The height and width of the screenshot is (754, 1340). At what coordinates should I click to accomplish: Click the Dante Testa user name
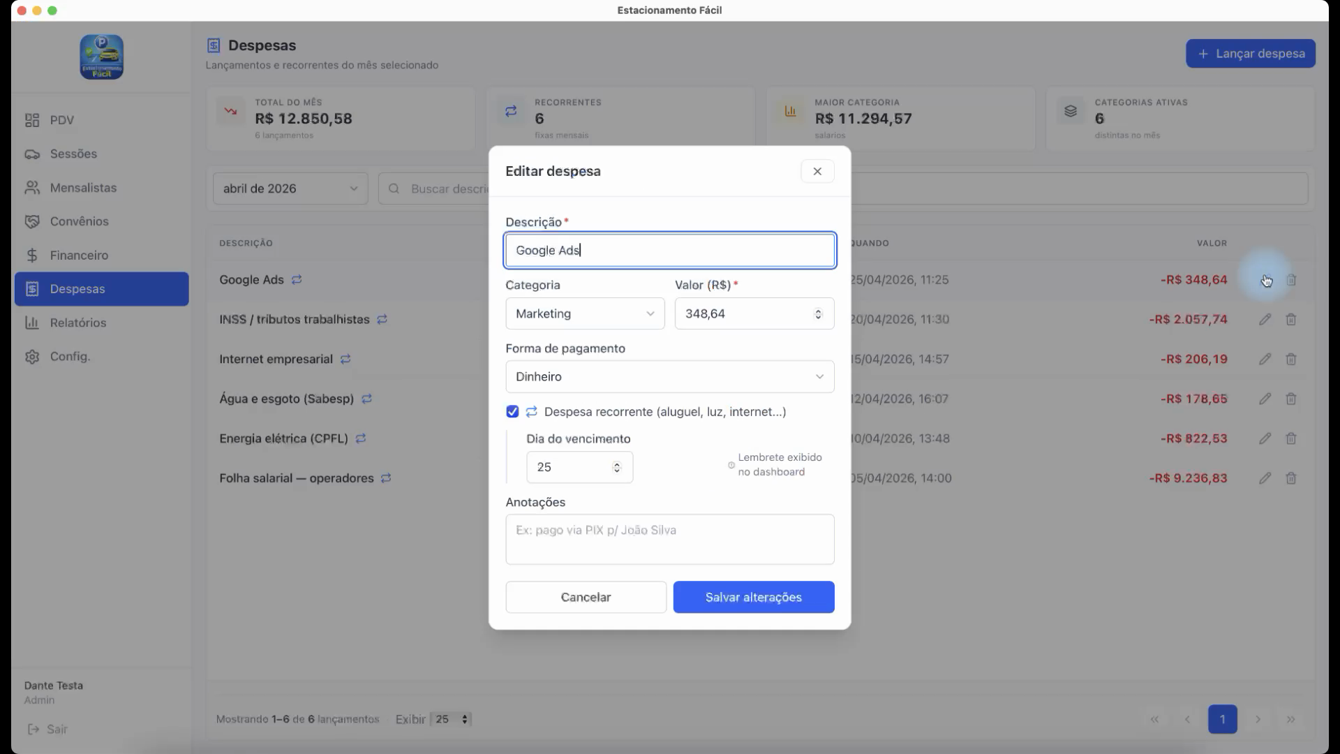(54, 686)
